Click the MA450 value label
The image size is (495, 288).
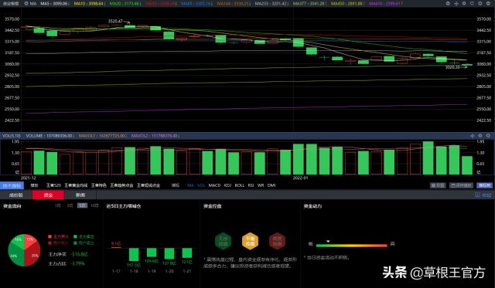[x=347, y=3]
